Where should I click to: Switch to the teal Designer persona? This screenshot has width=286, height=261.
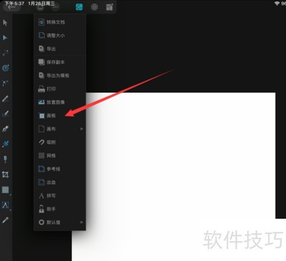click(79, 7)
